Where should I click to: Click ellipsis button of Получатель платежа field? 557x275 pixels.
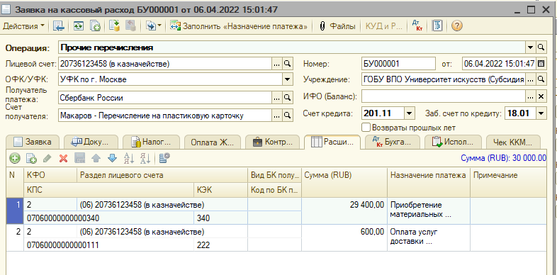tap(277, 98)
